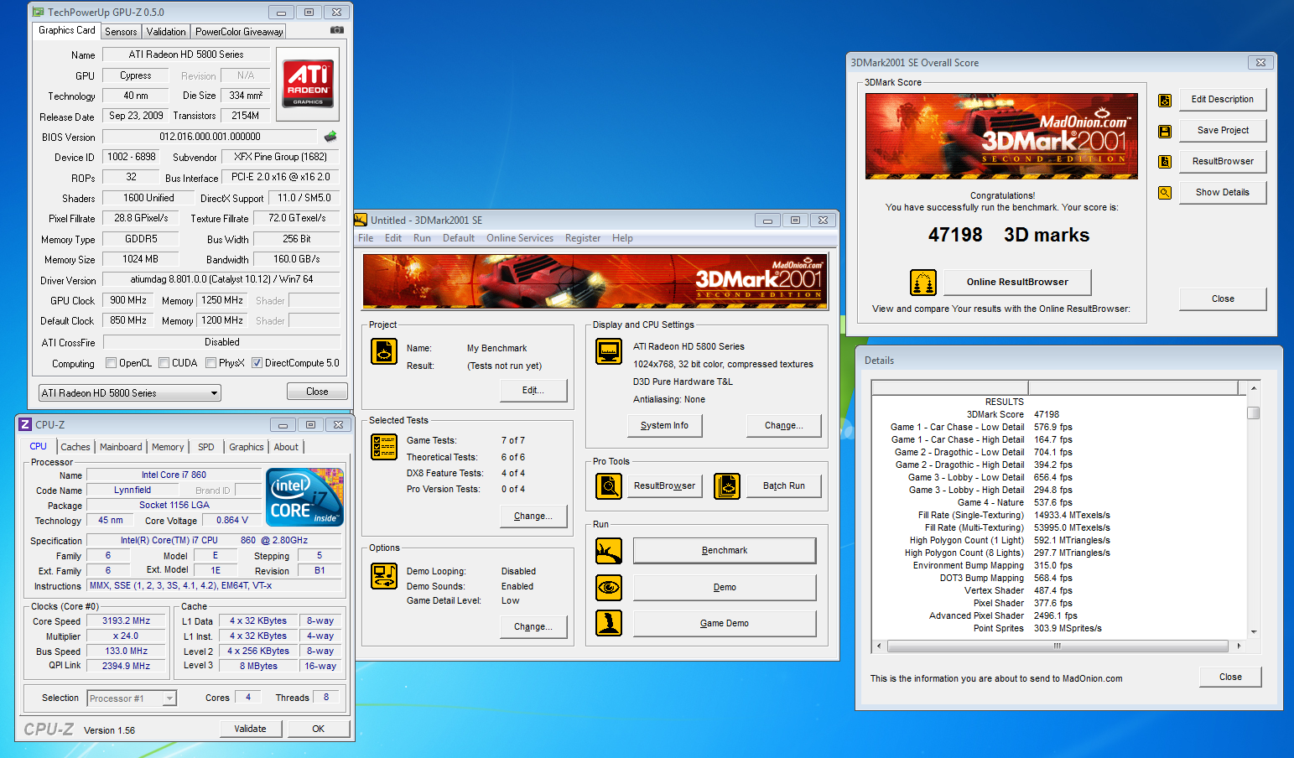Open the Run menu in 3DMark2001
1294x758 pixels.
(422, 238)
